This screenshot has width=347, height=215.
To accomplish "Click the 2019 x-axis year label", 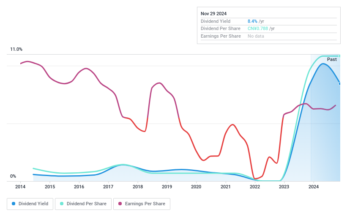I will pyautogui.click(x=167, y=187).
